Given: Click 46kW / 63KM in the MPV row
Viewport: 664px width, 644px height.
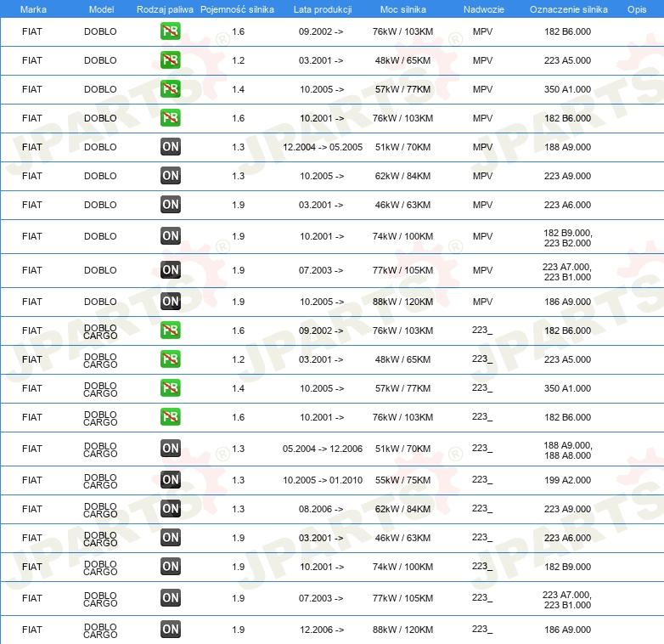Looking at the screenshot, I should point(402,205).
